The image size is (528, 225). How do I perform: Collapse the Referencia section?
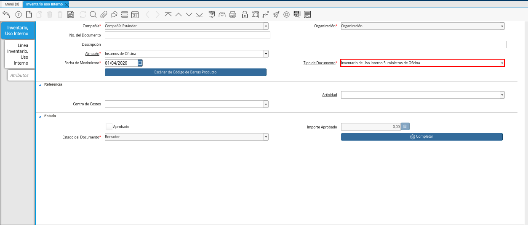pyautogui.click(x=40, y=85)
